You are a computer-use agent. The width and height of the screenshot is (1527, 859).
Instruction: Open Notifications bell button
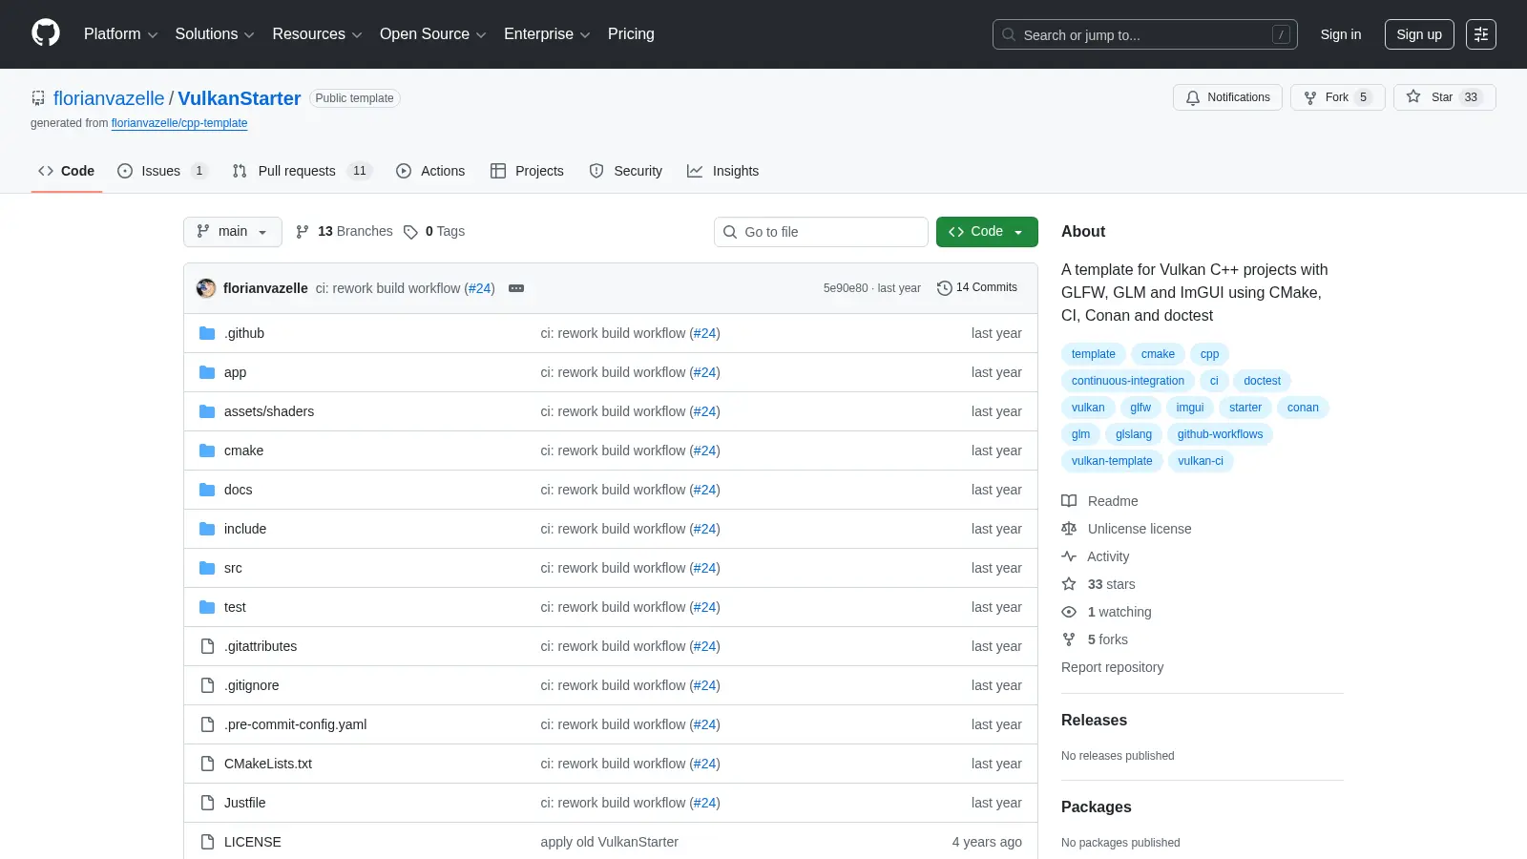click(1227, 97)
